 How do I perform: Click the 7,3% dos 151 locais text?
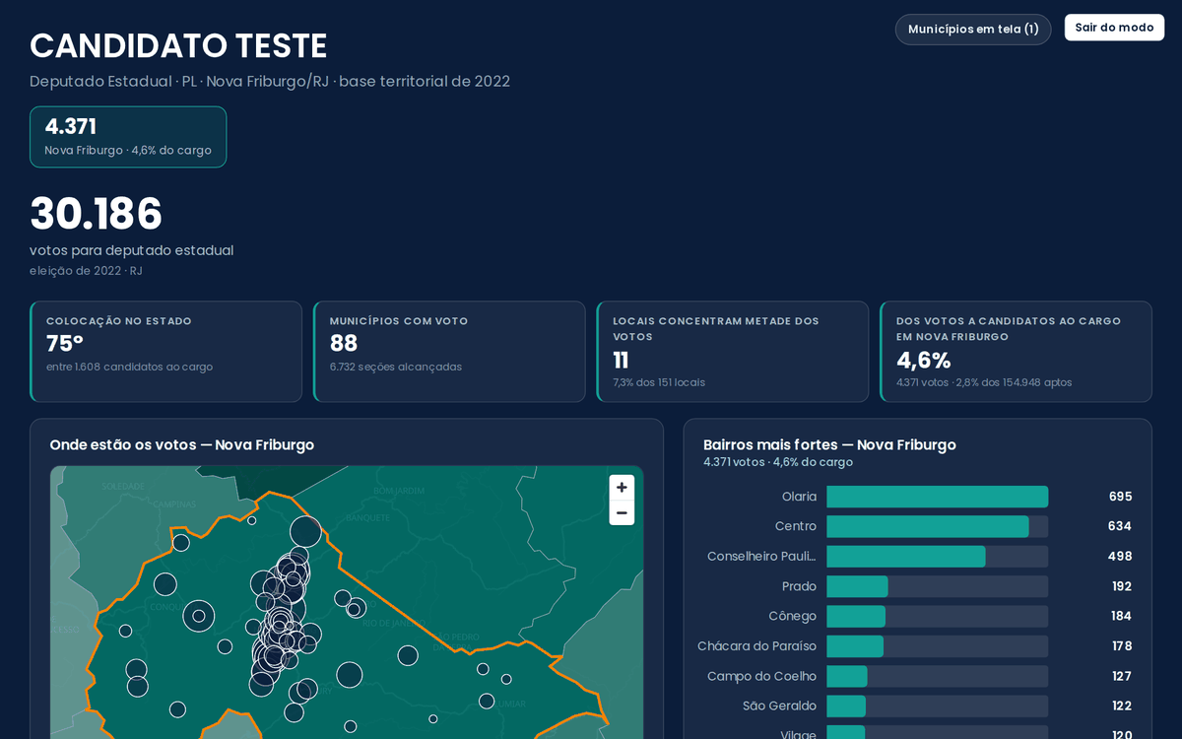pos(659,382)
